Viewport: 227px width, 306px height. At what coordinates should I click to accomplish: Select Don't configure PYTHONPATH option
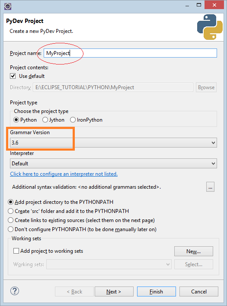click(10, 229)
